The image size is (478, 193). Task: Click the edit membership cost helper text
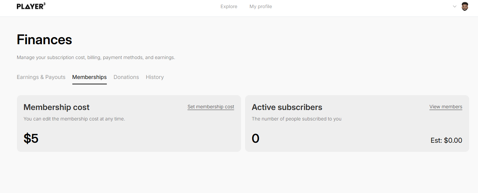[x=74, y=119]
